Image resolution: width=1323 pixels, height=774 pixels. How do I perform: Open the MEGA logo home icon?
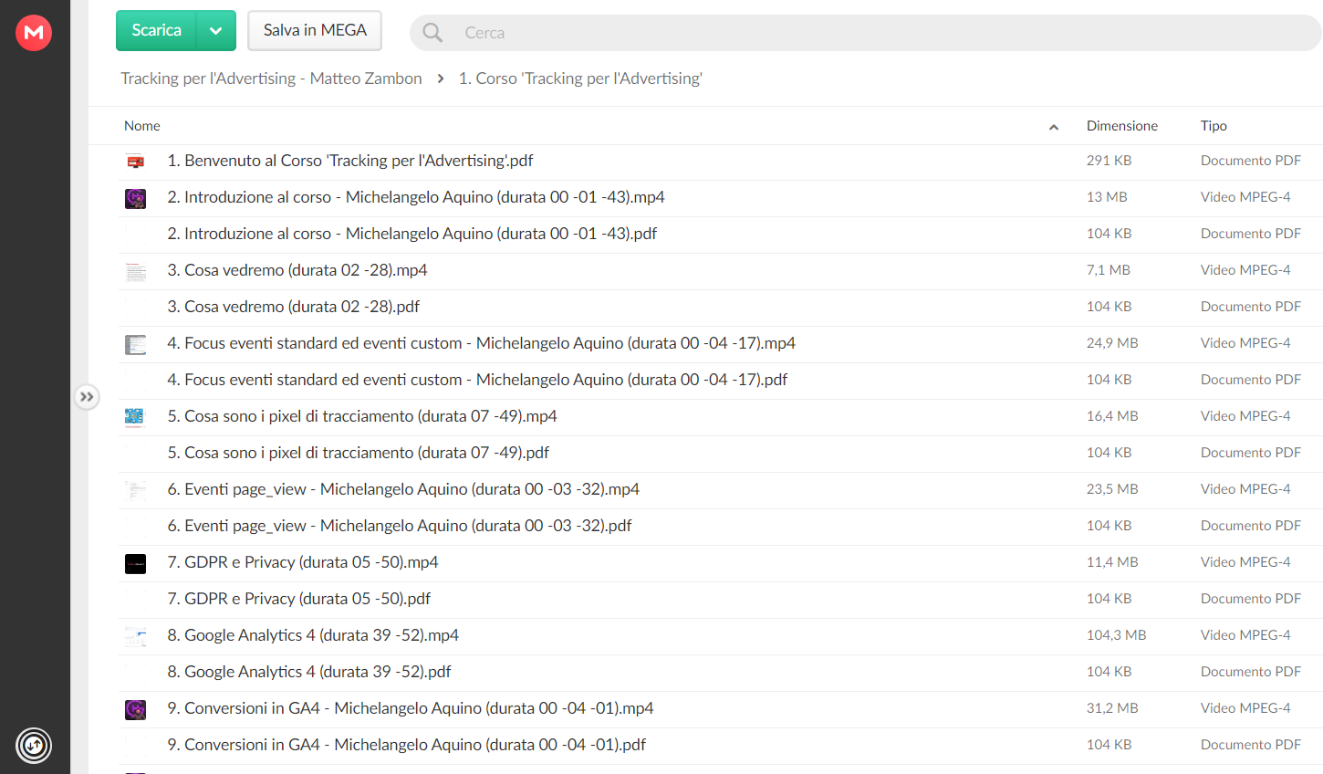click(34, 33)
